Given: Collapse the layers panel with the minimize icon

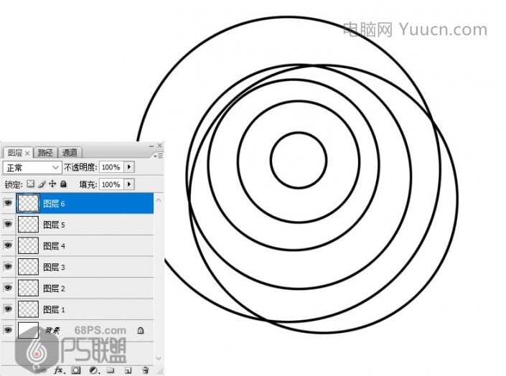Looking at the screenshot, I should click(151, 146).
